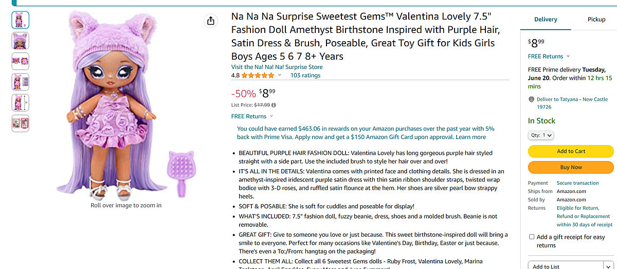Click the share icon above the product image
Screen dimensions: 617x269
(x=210, y=21)
